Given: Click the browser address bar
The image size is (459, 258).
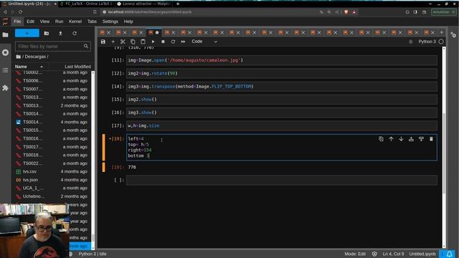Looking at the screenshot, I should (211, 12).
